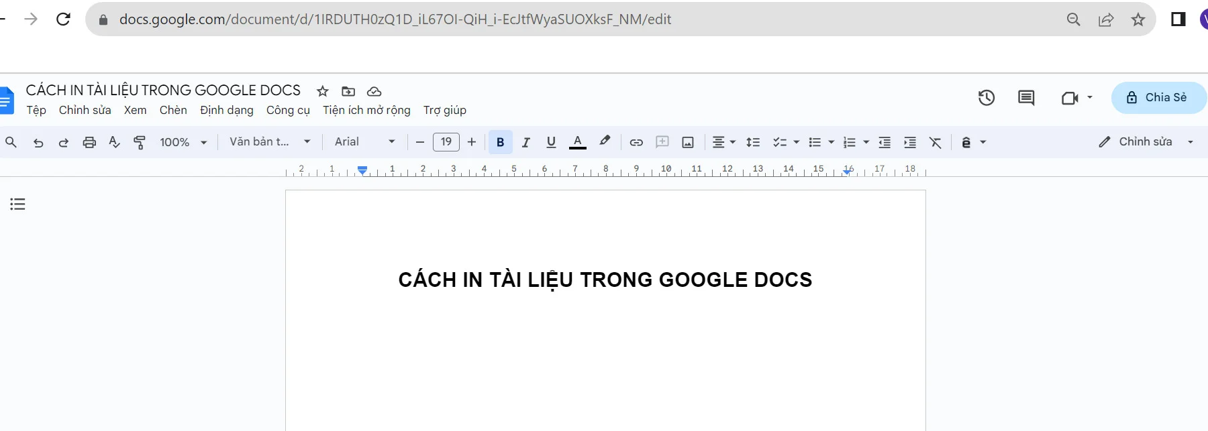
Task: Click the print icon in toolbar
Action: click(x=89, y=142)
